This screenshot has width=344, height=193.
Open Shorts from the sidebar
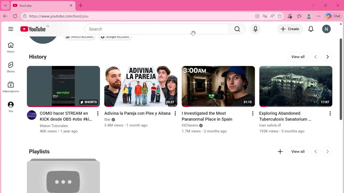tap(11, 68)
